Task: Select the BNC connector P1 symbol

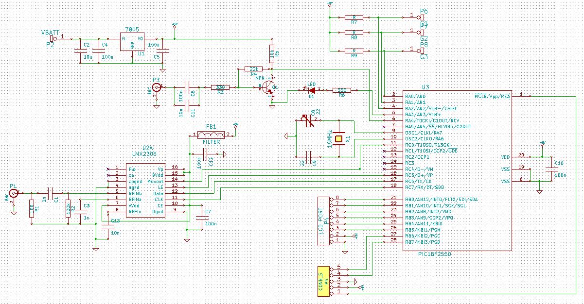Action: pyautogui.click(x=13, y=193)
